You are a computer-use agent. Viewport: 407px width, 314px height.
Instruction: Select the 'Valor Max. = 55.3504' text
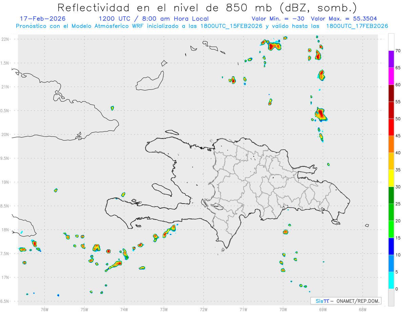click(x=344, y=19)
